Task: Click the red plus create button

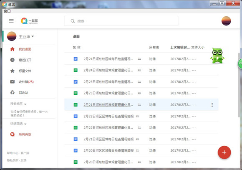Action: pos(224,152)
